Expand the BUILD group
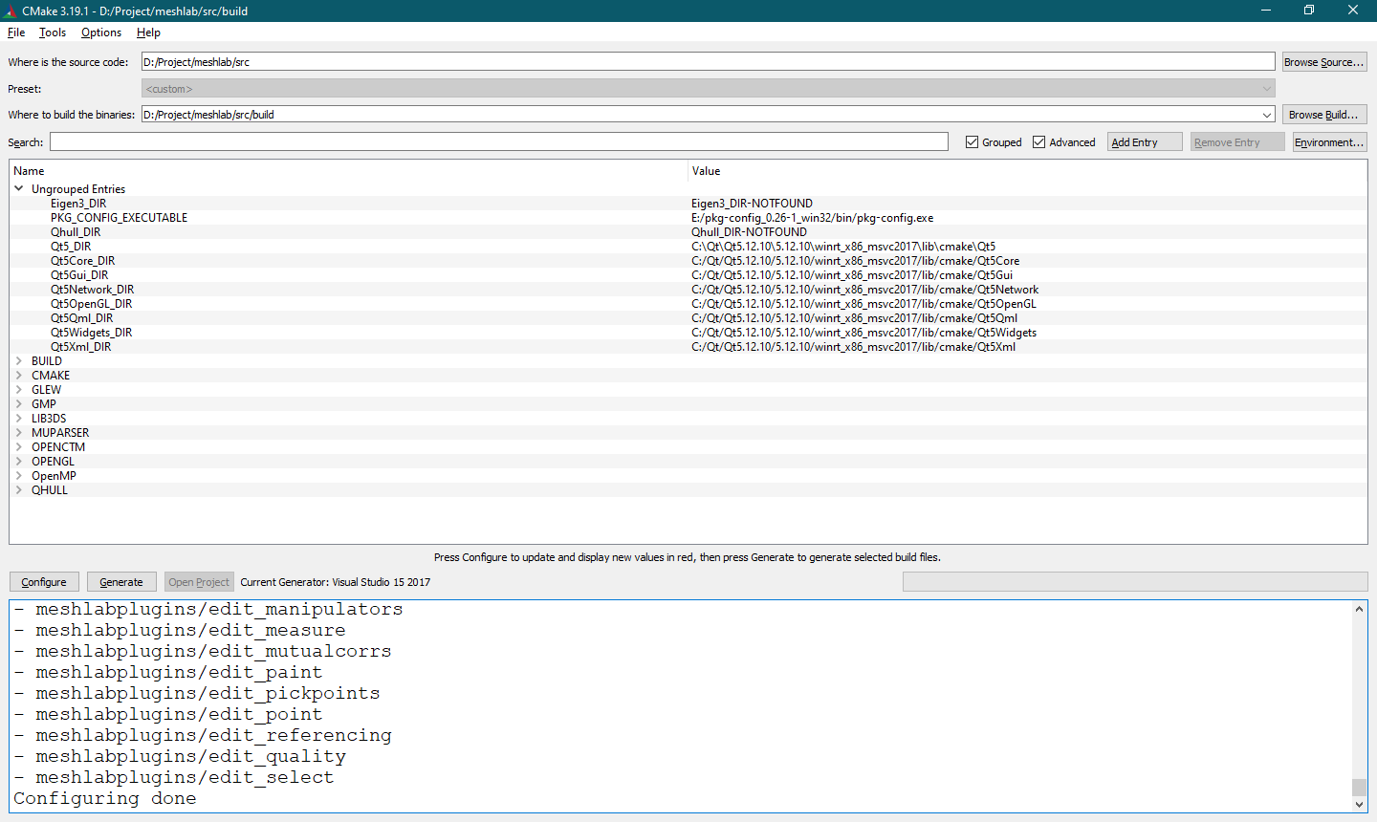This screenshot has width=1377, height=822. [18, 360]
